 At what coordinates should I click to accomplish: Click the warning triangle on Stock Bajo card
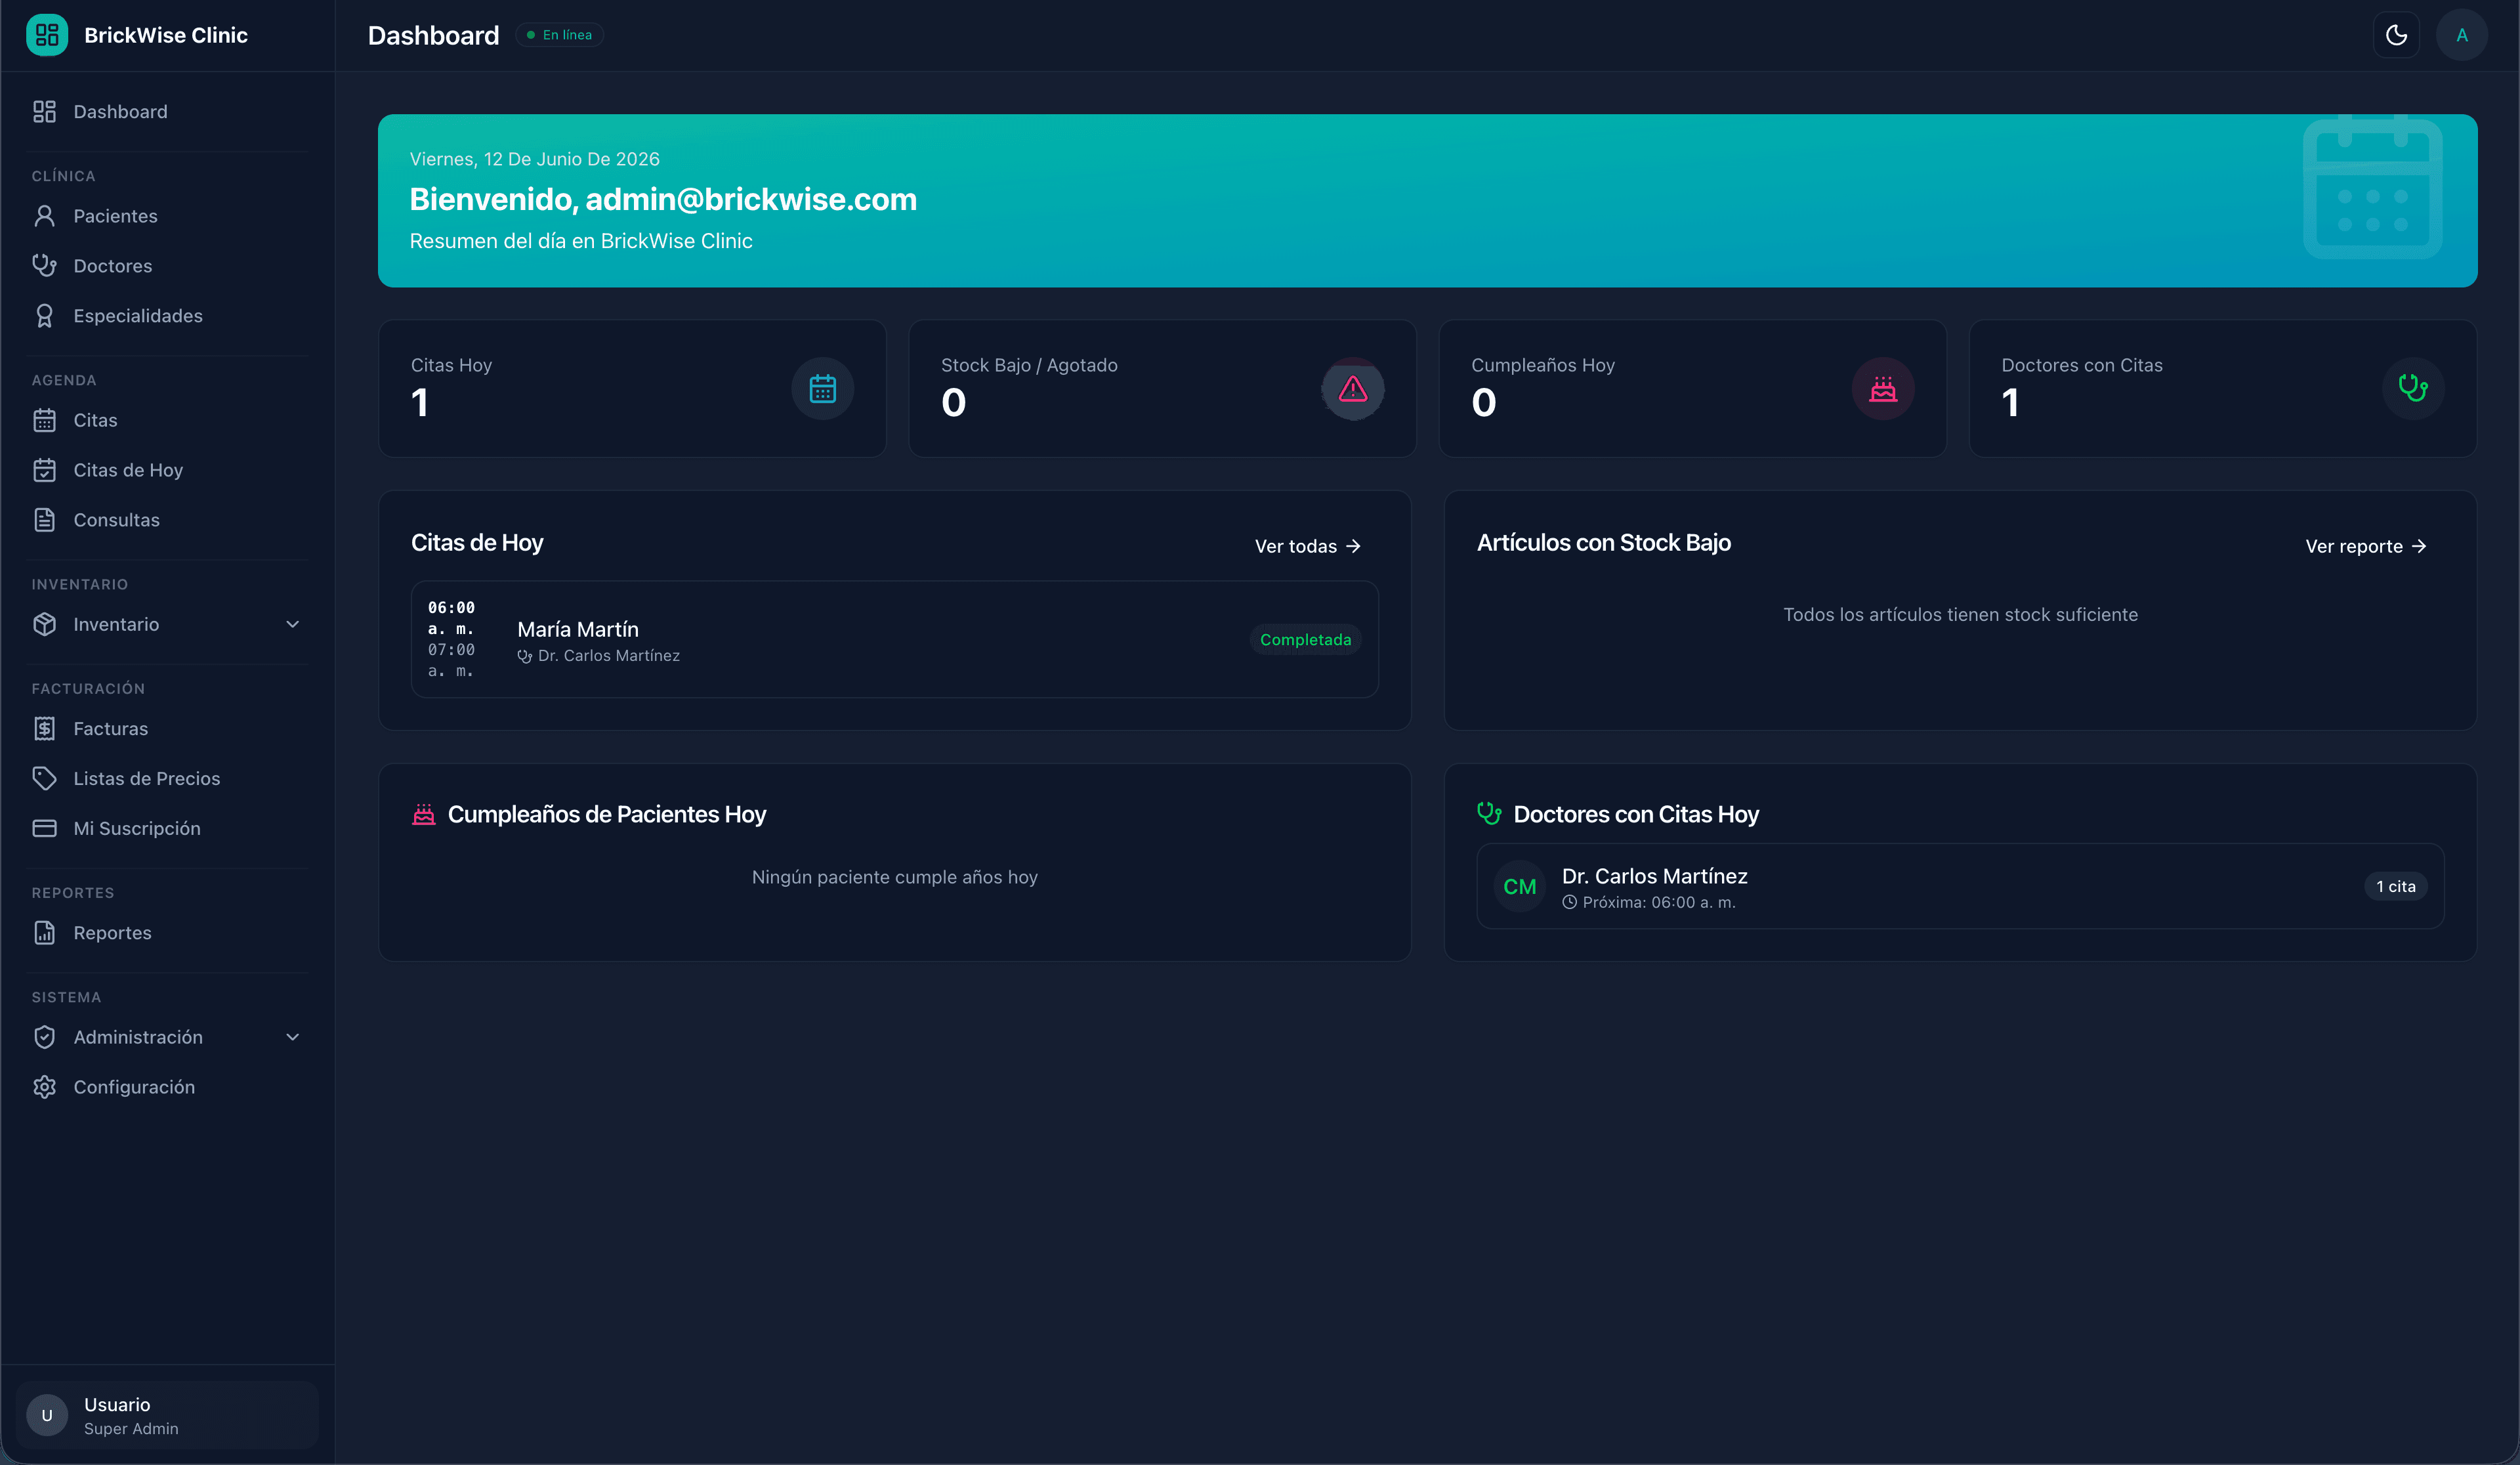click(1353, 388)
